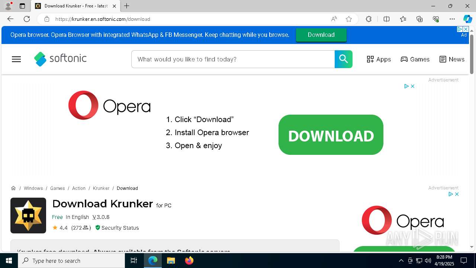Open the Edge profile icon
The height and width of the screenshot is (268, 476).
8,6
